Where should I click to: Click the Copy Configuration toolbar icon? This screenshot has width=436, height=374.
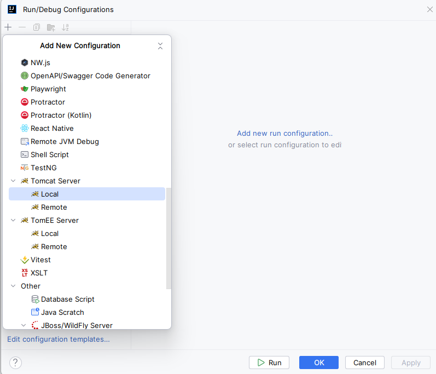tap(37, 27)
